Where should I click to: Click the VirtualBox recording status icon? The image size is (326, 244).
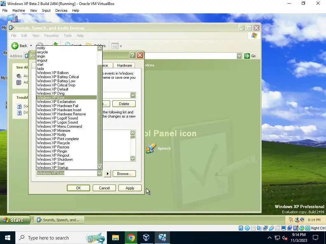289,228
